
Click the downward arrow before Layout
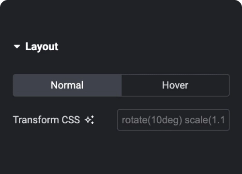point(17,47)
